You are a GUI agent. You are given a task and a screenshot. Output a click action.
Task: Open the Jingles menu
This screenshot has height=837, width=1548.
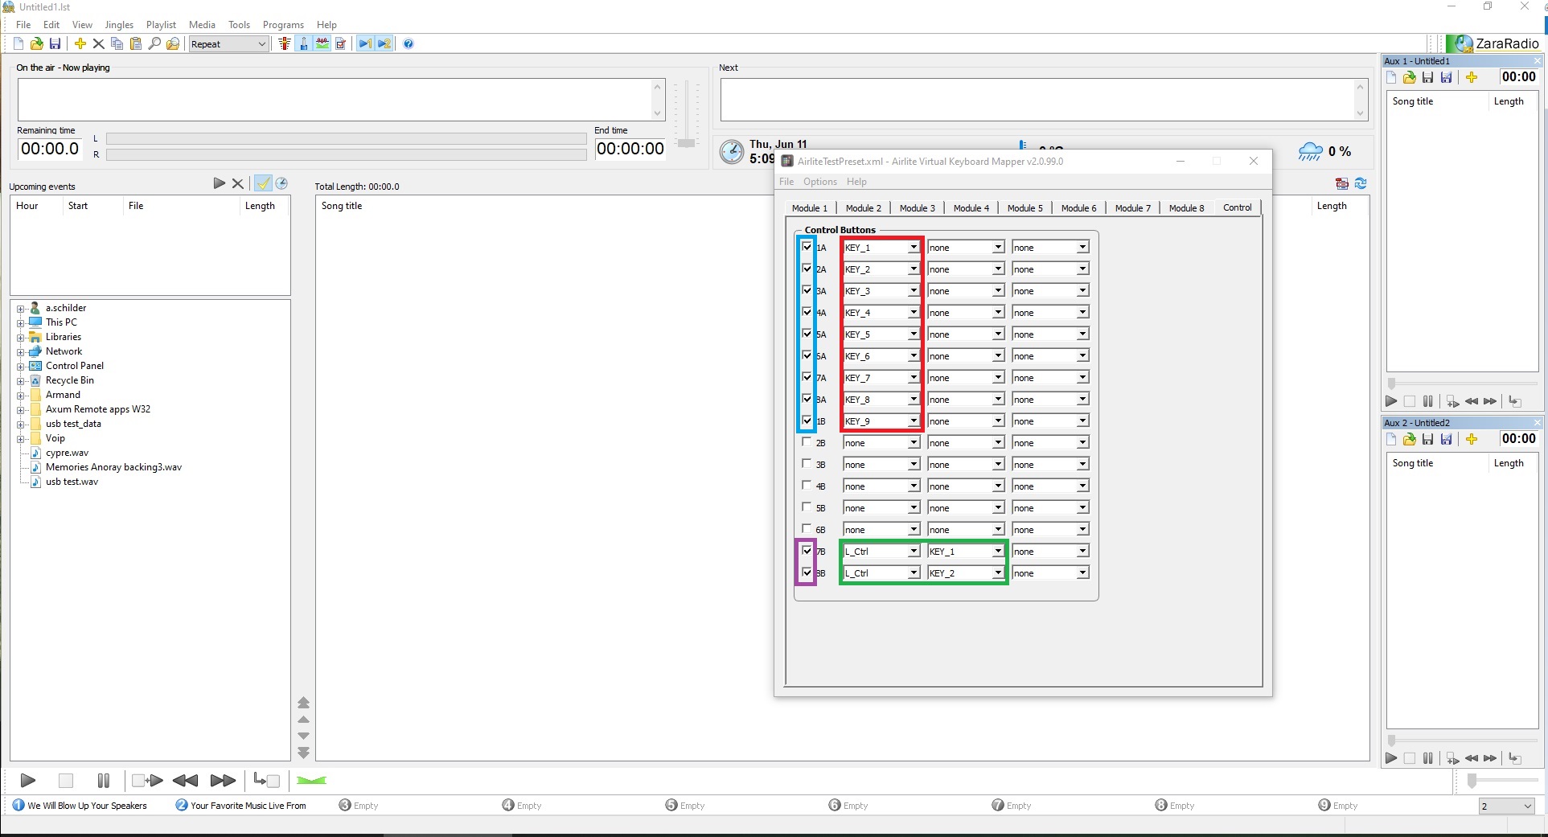[x=119, y=25]
